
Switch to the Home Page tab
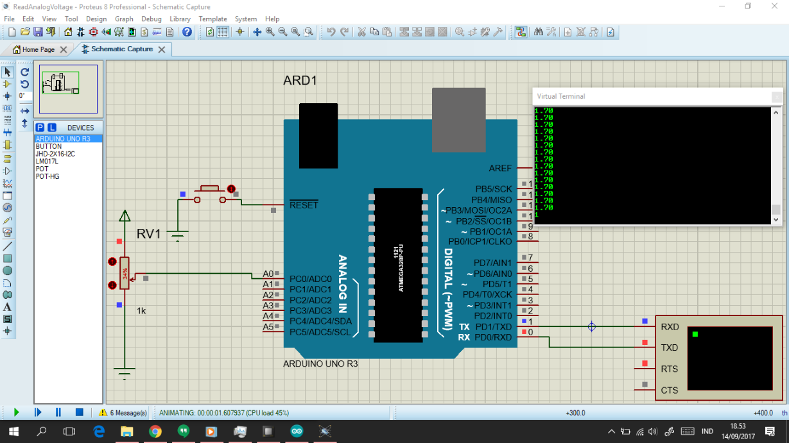coord(39,49)
